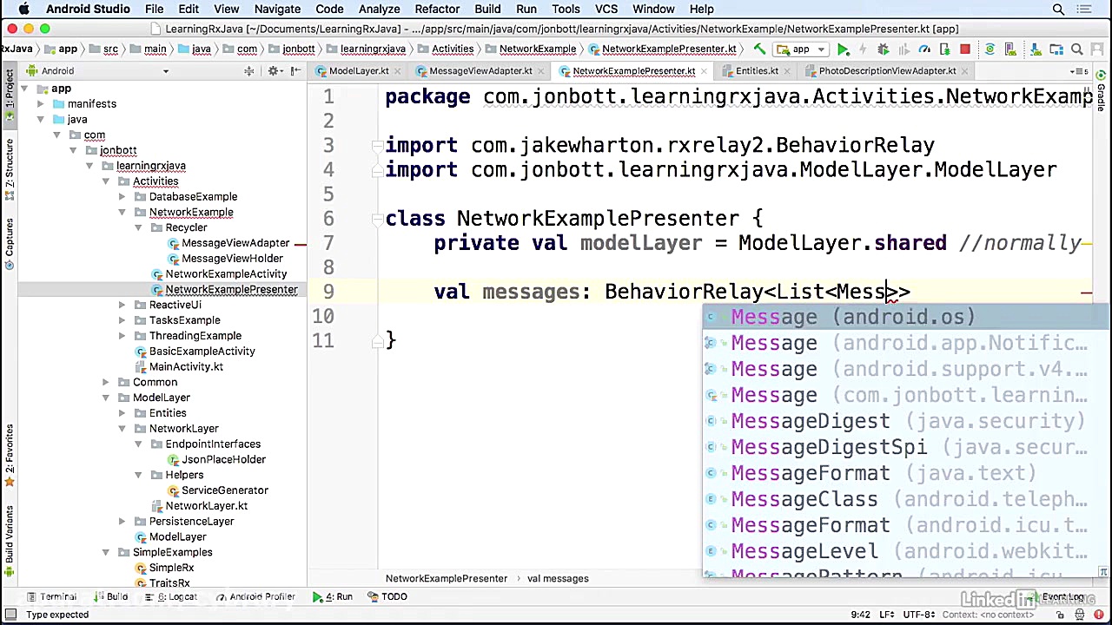
Task: Collapse the Activities folder
Action: coord(106,181)
